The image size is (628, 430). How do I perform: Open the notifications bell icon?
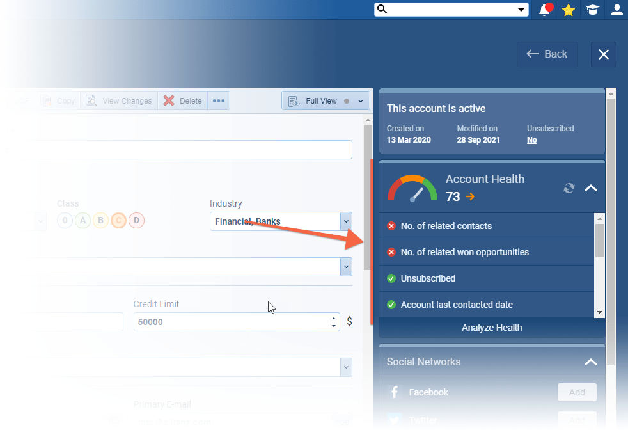pos(544,10)
